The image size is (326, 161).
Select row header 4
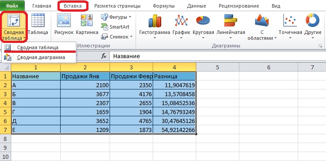coord(5,103)
